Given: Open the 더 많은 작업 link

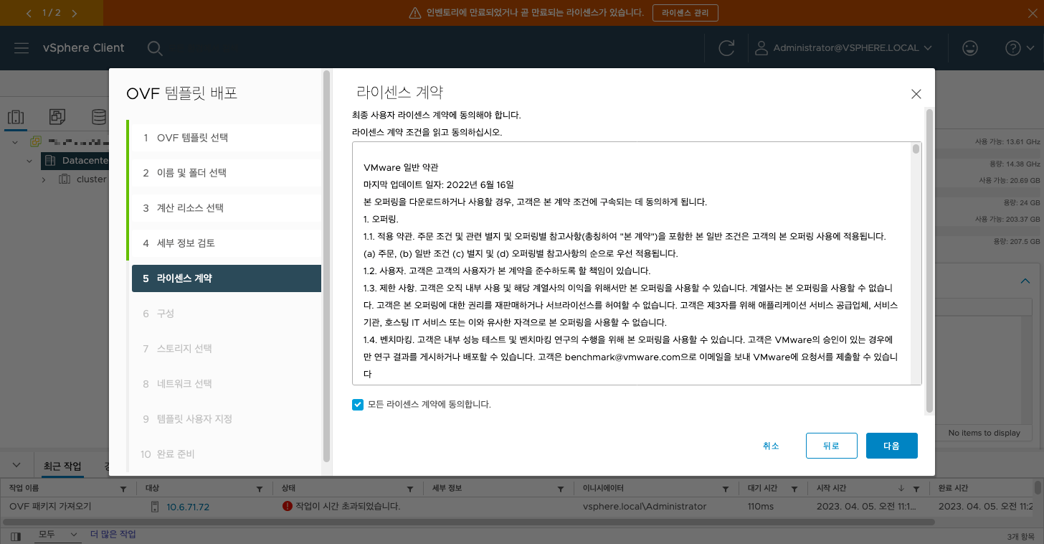Looking at the screenshot, I should point(113,535).
